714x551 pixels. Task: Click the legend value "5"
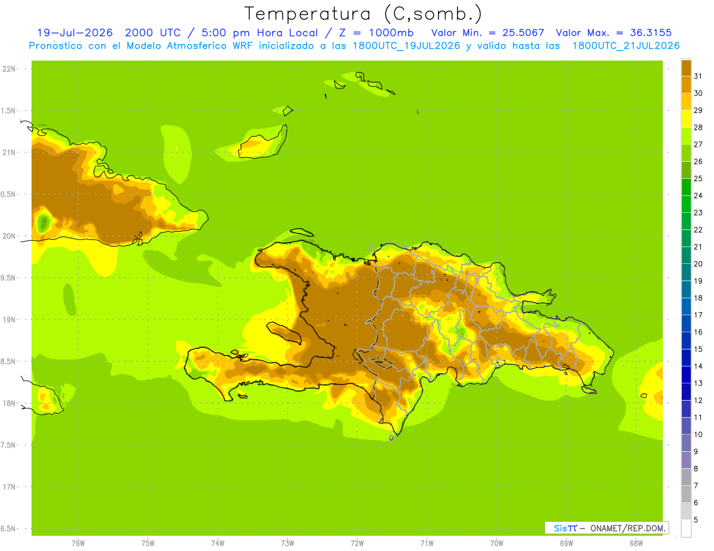tap(696, 519)
